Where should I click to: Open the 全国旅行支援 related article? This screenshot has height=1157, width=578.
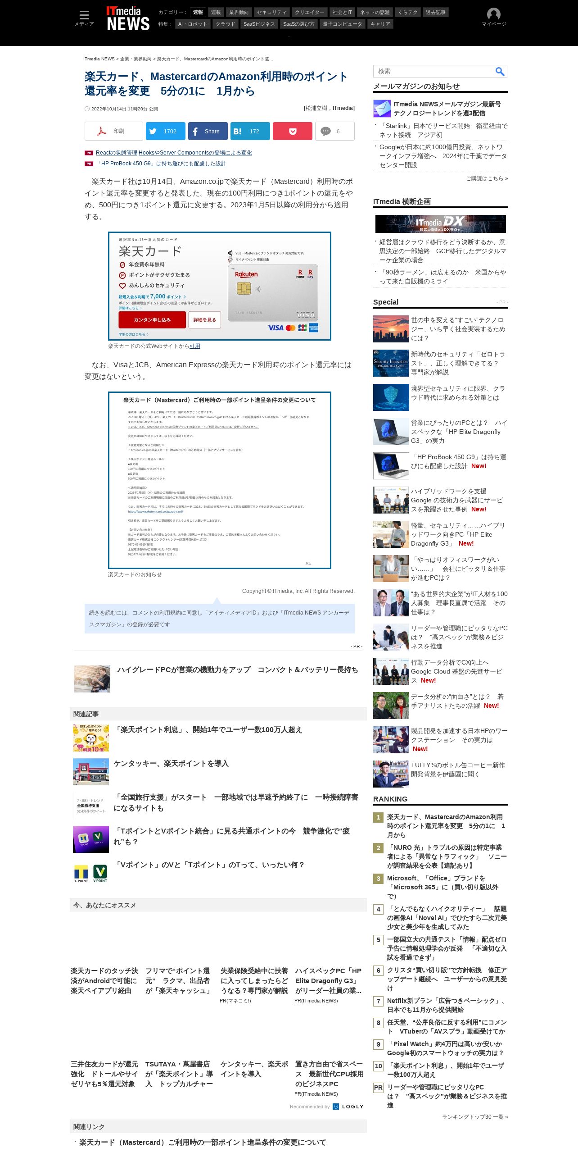pyautogui.click(x=236, y=802)
